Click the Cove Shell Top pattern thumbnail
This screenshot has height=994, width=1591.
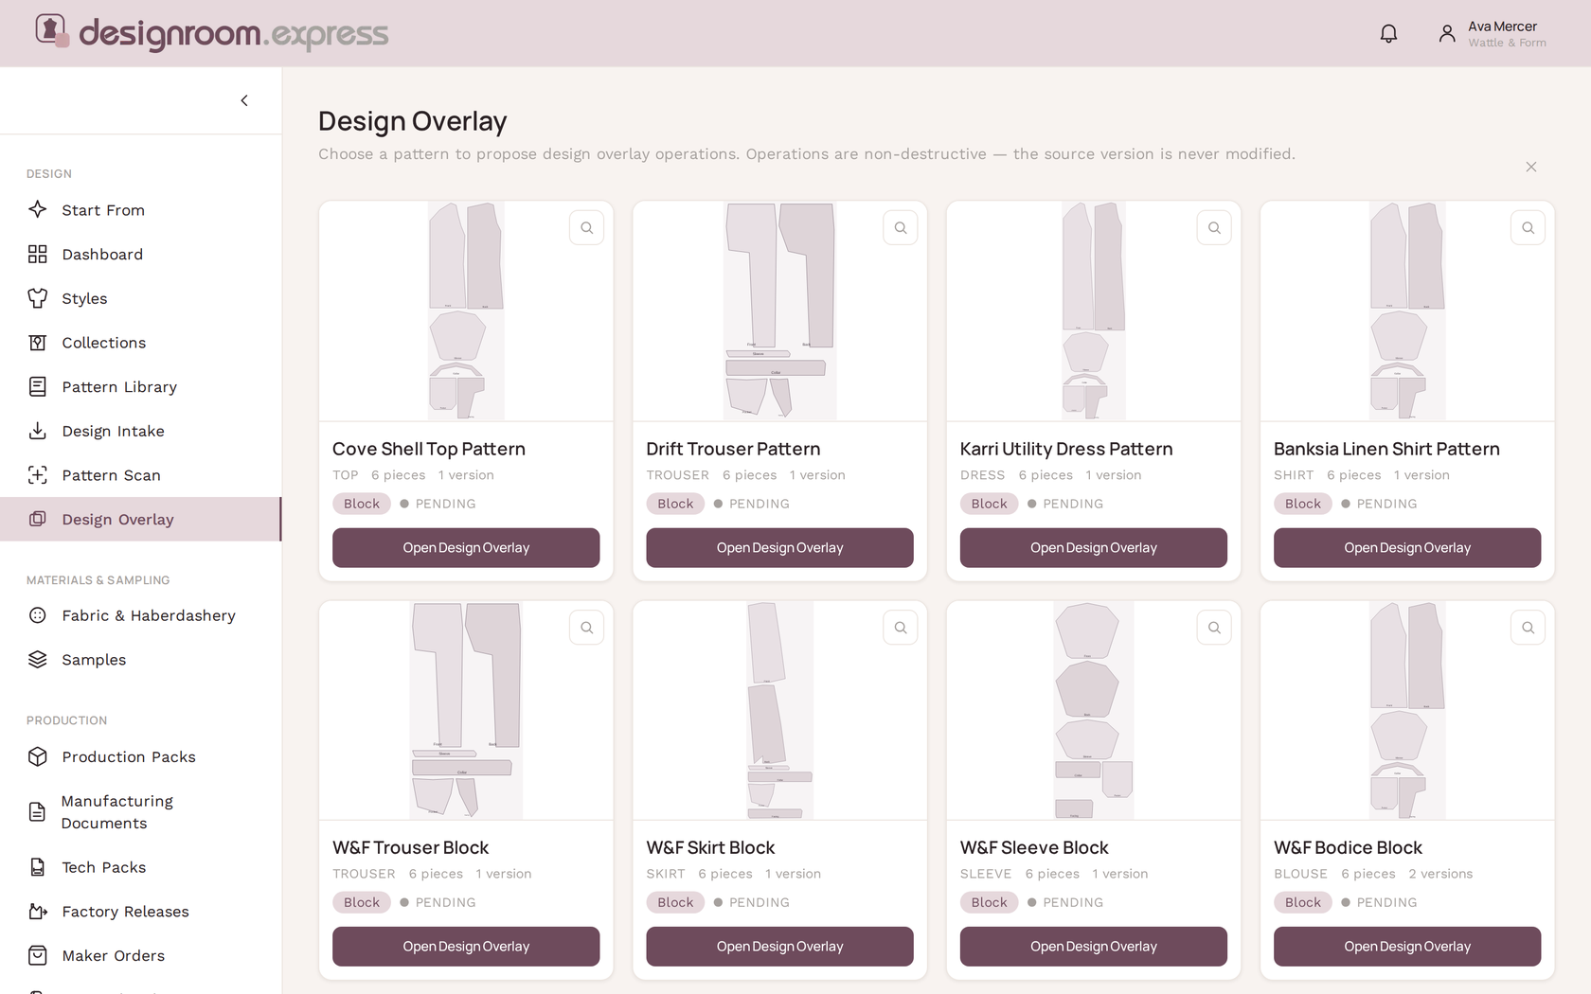466,311
